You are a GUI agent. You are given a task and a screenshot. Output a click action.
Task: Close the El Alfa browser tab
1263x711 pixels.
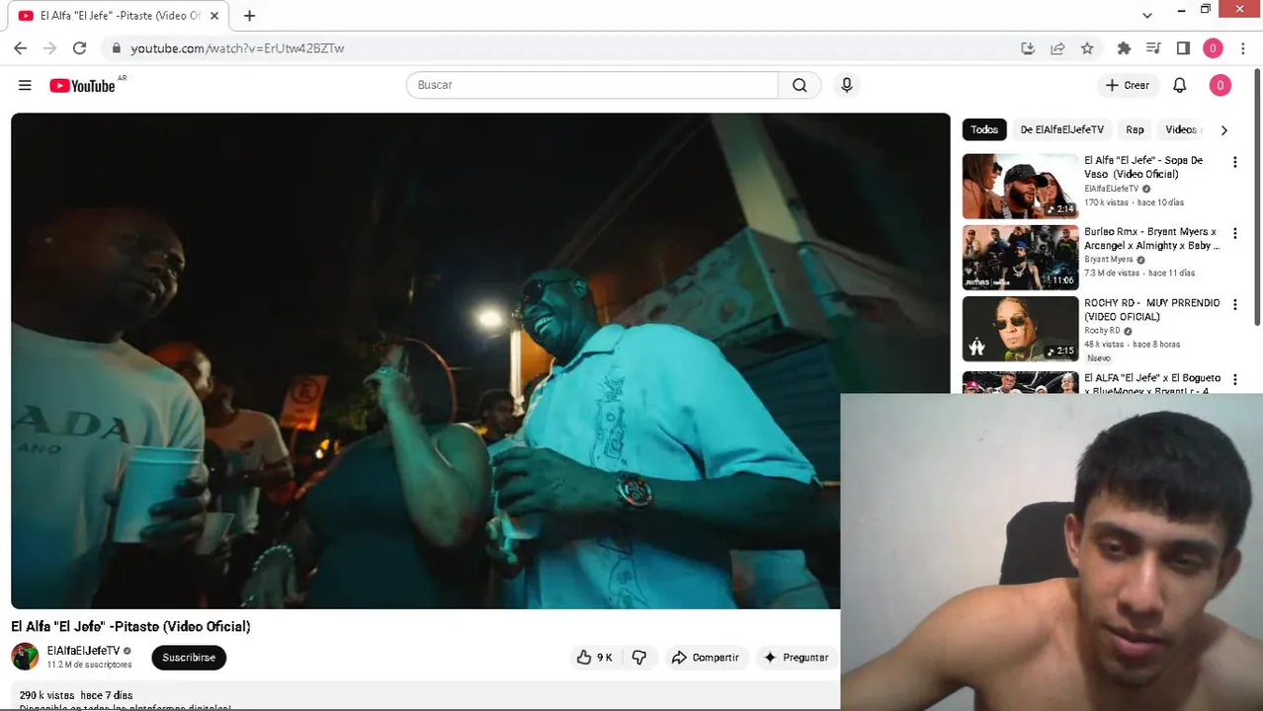coord(214,16)
